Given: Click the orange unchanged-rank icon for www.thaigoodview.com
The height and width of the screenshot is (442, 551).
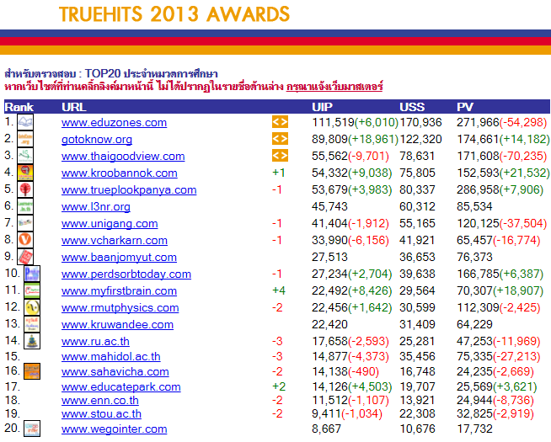Looking at the screenshot, I should tap(280, 156).
